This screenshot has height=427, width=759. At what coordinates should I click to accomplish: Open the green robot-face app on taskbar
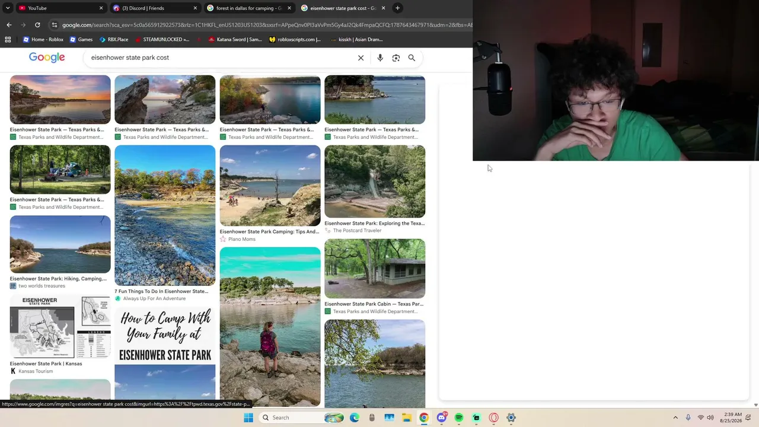point(476,418)
